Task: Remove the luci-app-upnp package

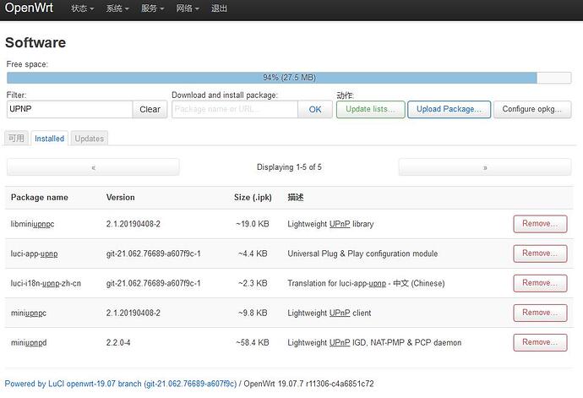Action: (x=540, y=254)
